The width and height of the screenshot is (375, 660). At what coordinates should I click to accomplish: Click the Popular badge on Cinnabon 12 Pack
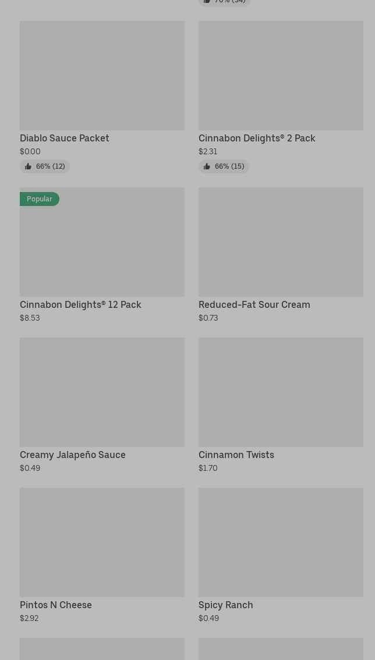click(40, 199)
